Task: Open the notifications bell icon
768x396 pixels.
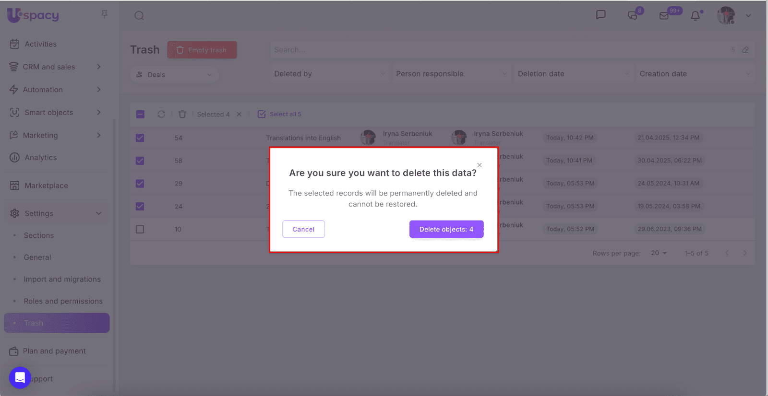Action: (695, 16)
